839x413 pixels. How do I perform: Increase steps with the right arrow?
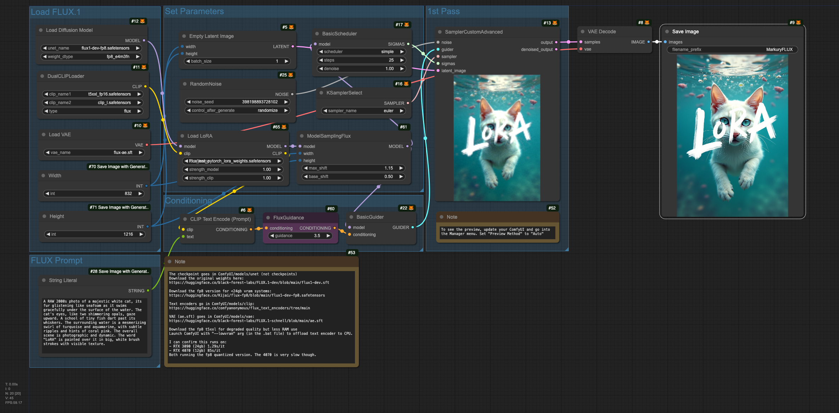click(x=402, y=60)
